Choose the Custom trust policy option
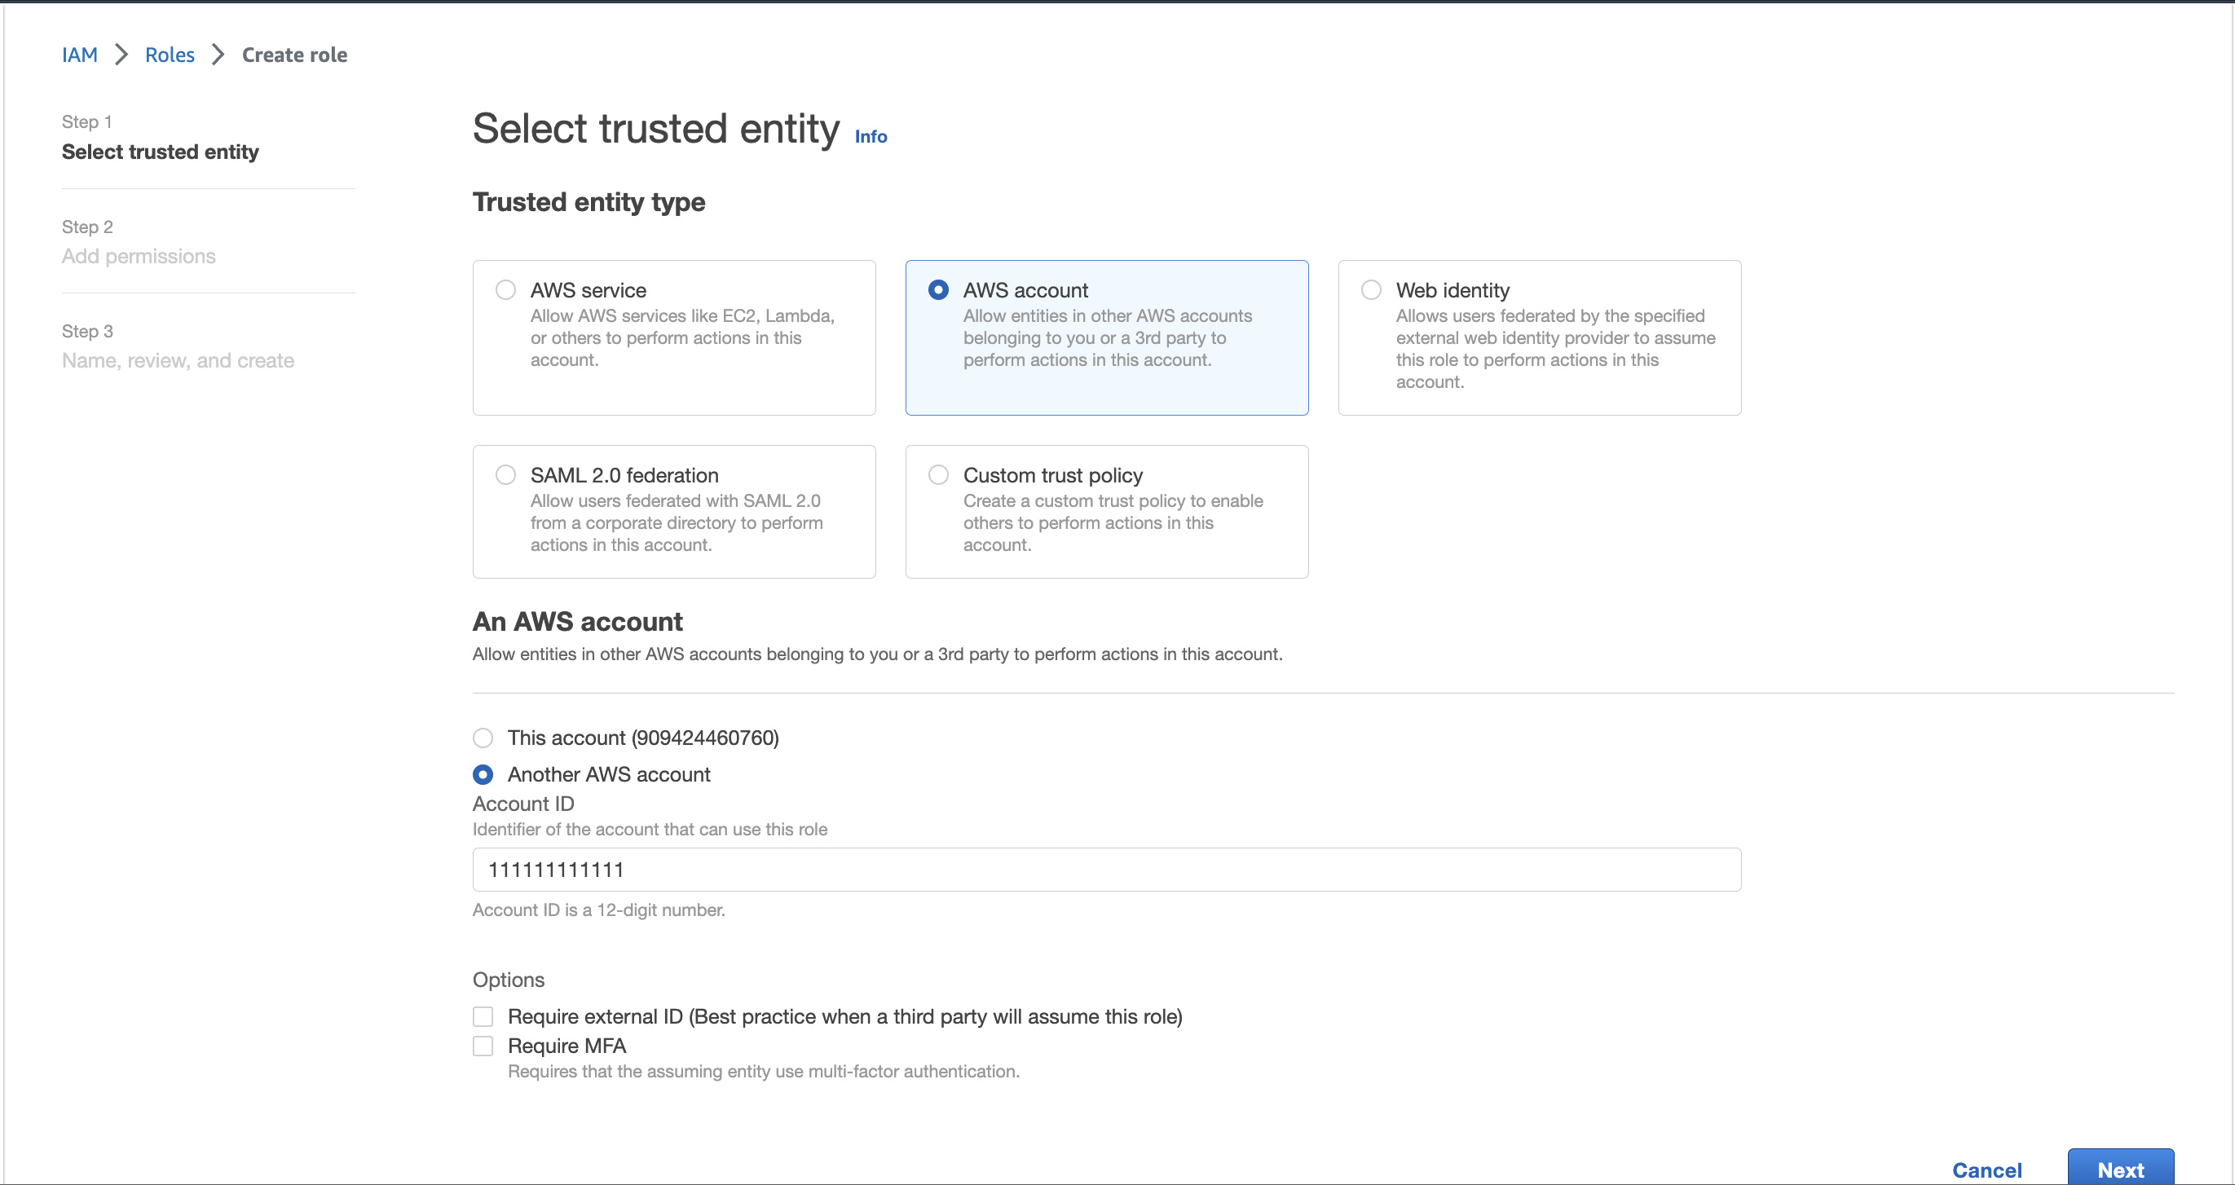 (x=938, y=474)
